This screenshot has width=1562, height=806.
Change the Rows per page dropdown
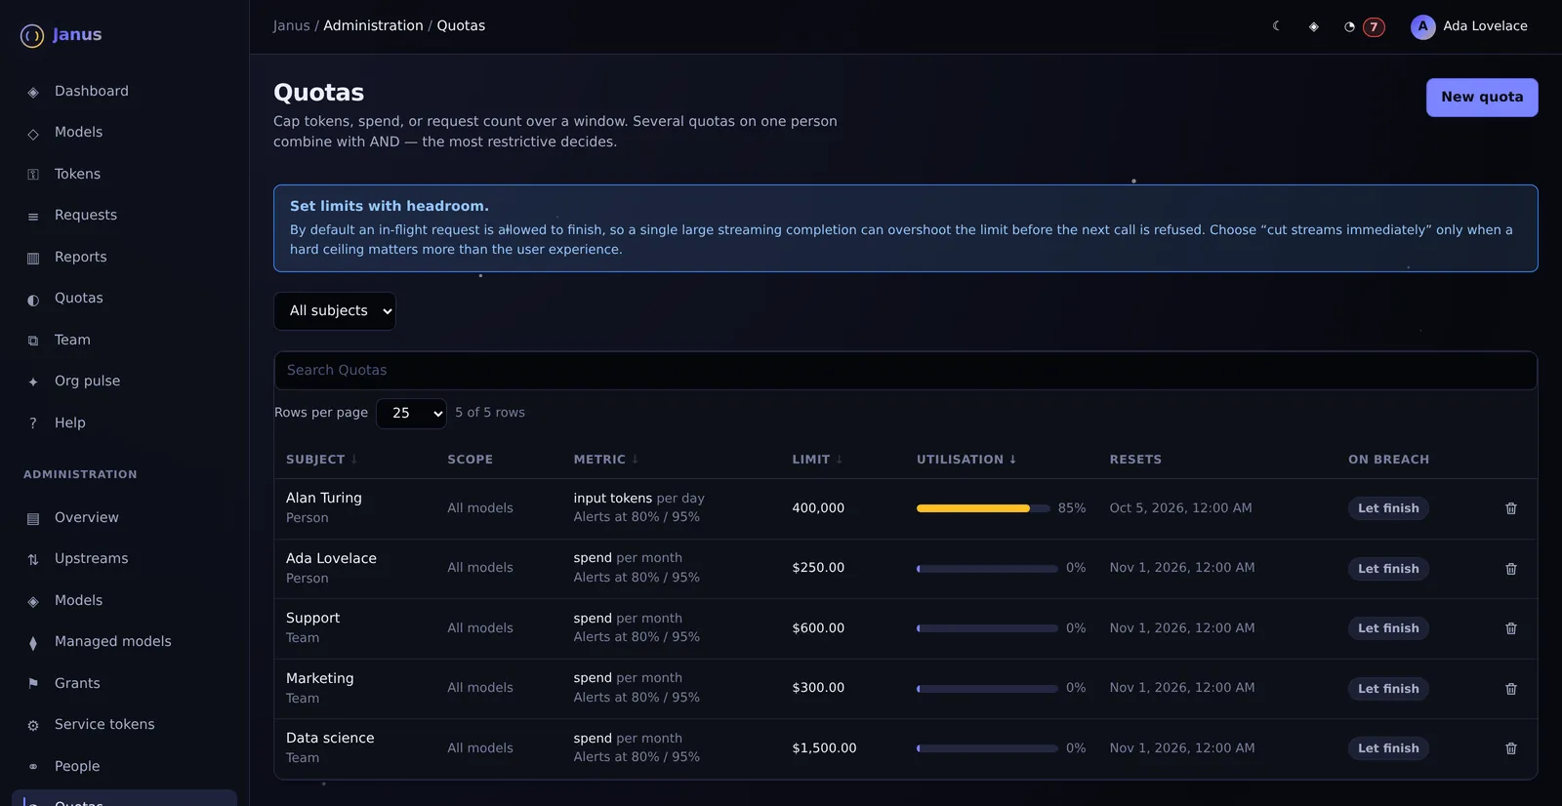click(x=411, y=414)
